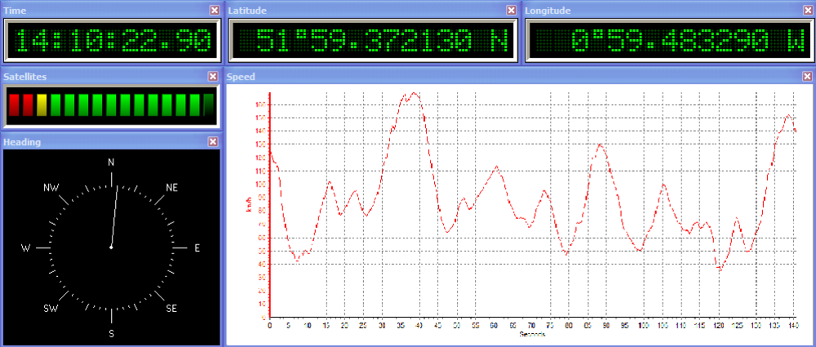Viewport: 816px width, 347px height.
Task: Click the 0 mark on Seconds axis
Action: point(269,325)
